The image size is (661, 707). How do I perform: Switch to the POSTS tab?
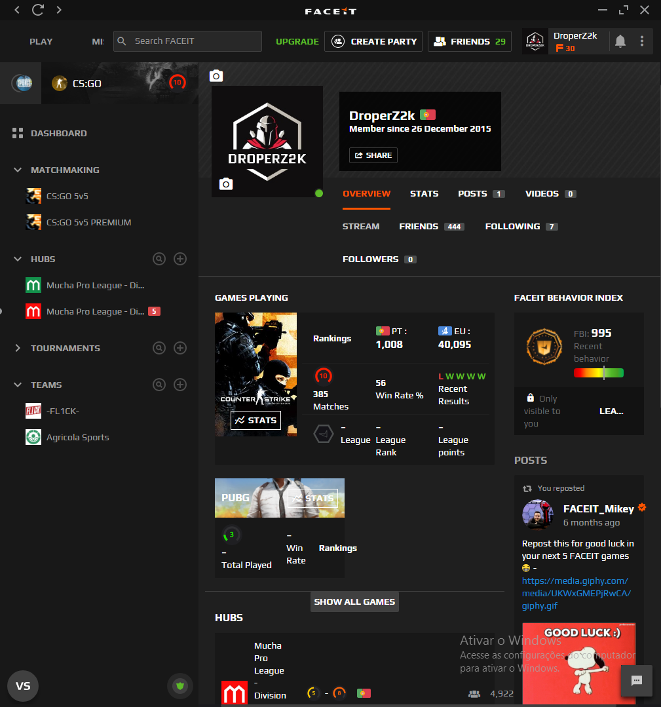(x=481, y=194)
